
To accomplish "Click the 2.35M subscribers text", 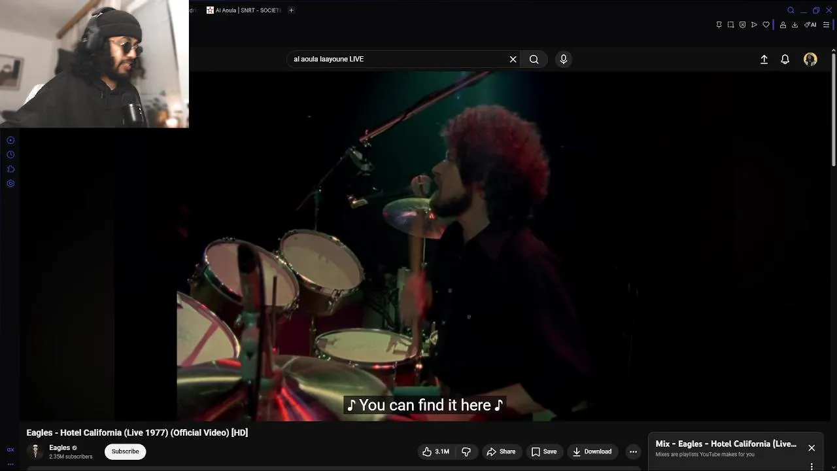I will coord(71,457).
